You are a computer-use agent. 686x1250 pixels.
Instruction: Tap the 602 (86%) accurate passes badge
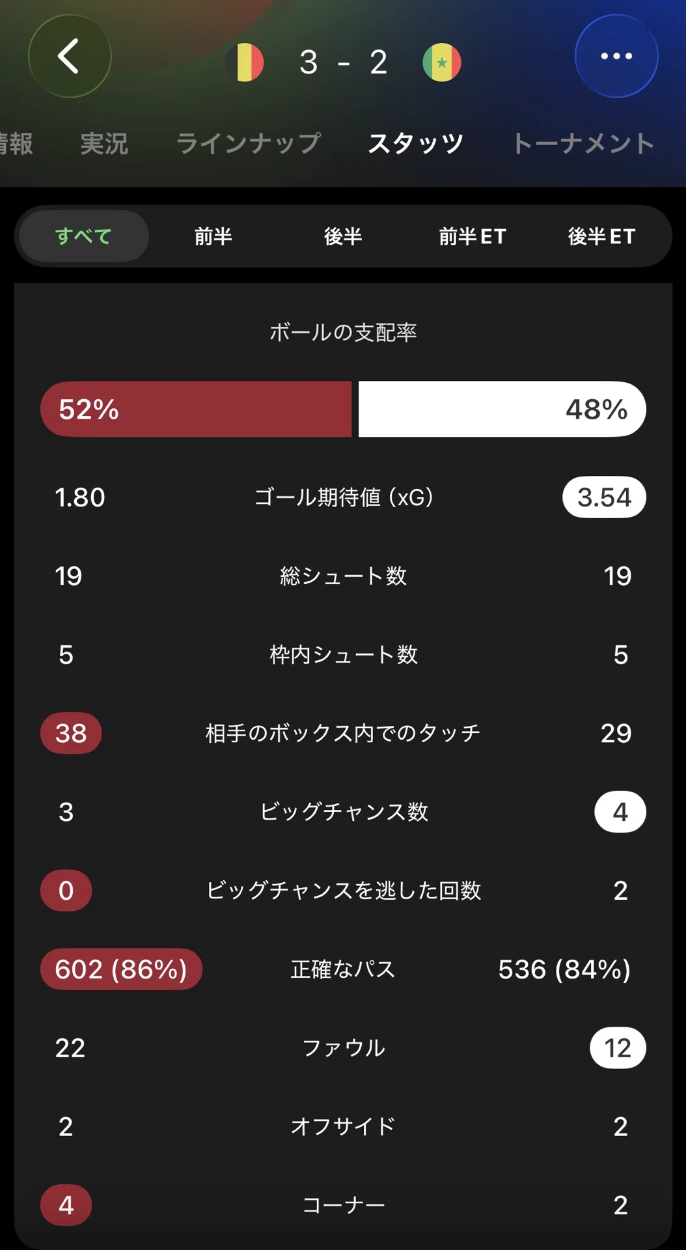pyautogui.click(x=121, y=969)
